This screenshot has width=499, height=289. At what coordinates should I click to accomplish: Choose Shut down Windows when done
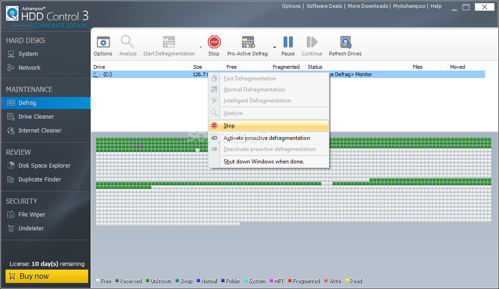tap(268, 162)
